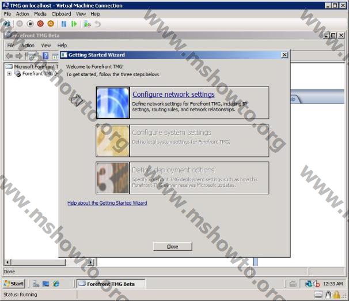This screenshot has height=301, width=349.
Task: Open the Help menu of Virtual Machine Connection
Action: coord(95,14)
